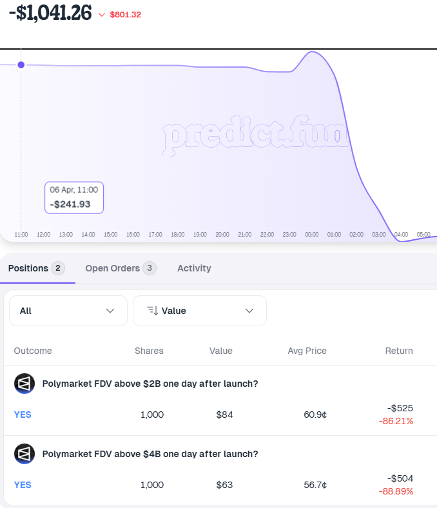437x508 pixels.
Task: Click the -88.89% return percentage
Action: [396, 491]
